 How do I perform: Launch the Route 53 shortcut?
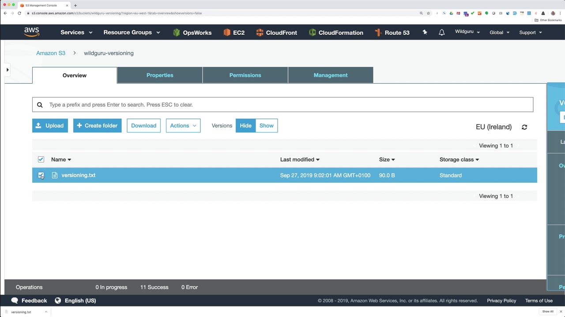coord(392,33)
